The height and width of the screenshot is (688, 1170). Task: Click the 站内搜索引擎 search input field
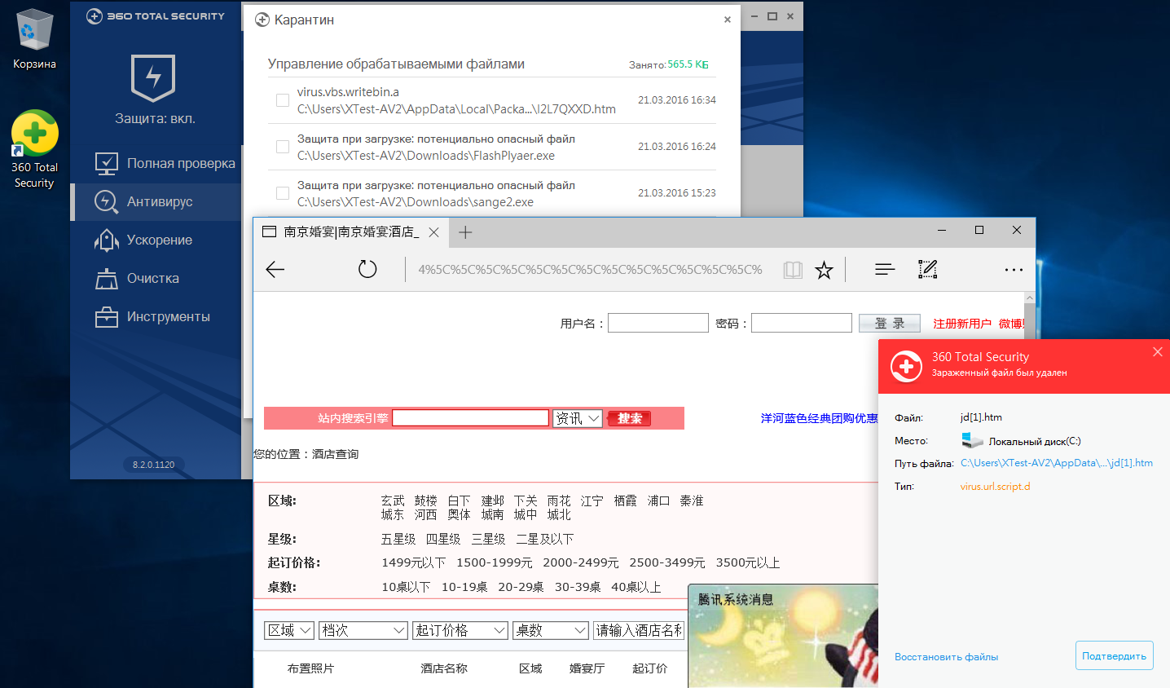pos(471,418)
